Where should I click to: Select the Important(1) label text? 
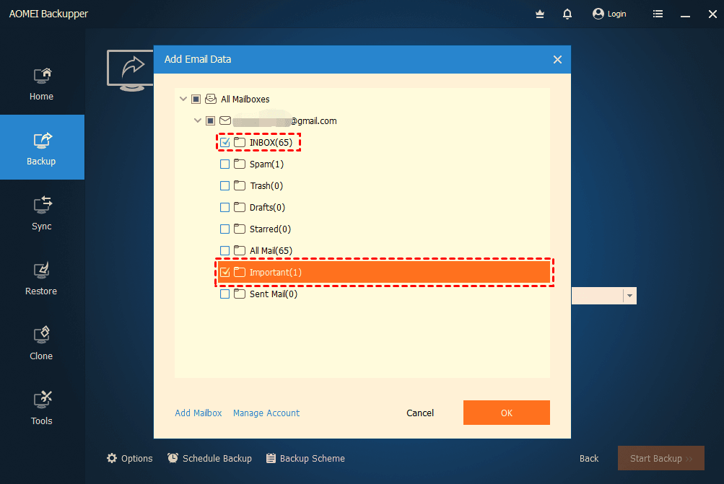coord(276,273)
